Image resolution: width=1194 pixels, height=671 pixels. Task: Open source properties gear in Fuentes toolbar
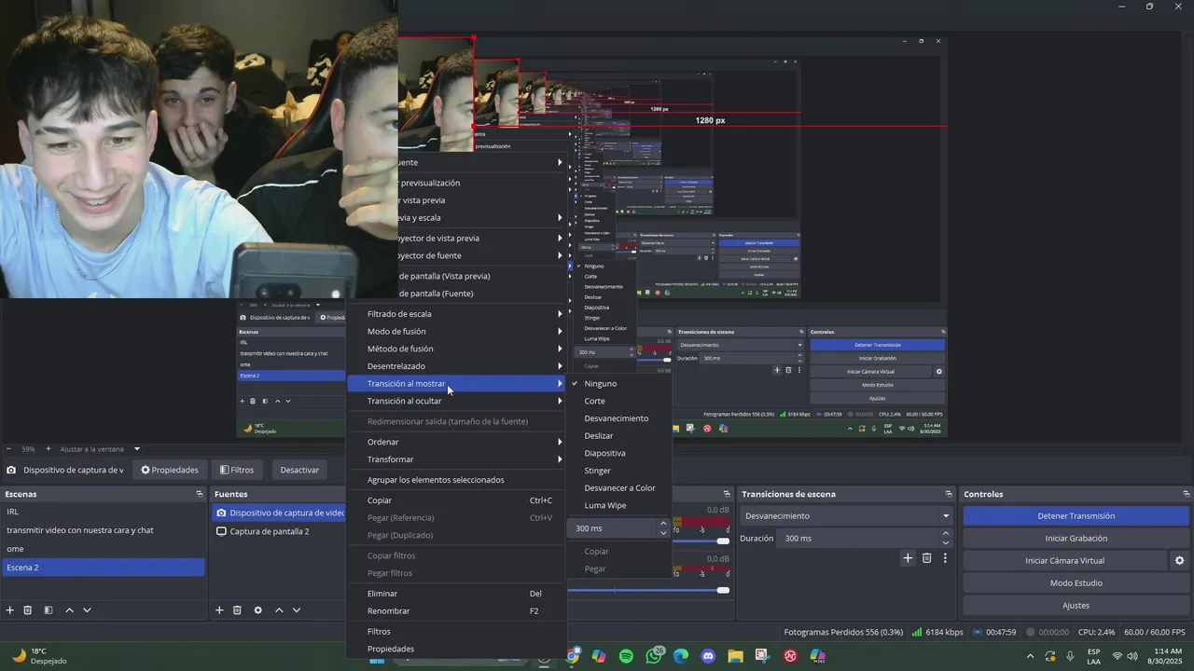[258, 610]
